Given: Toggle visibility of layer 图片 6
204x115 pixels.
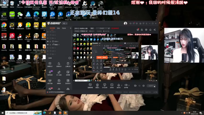Looking at the screenshot, I should [x=48, y=38].
